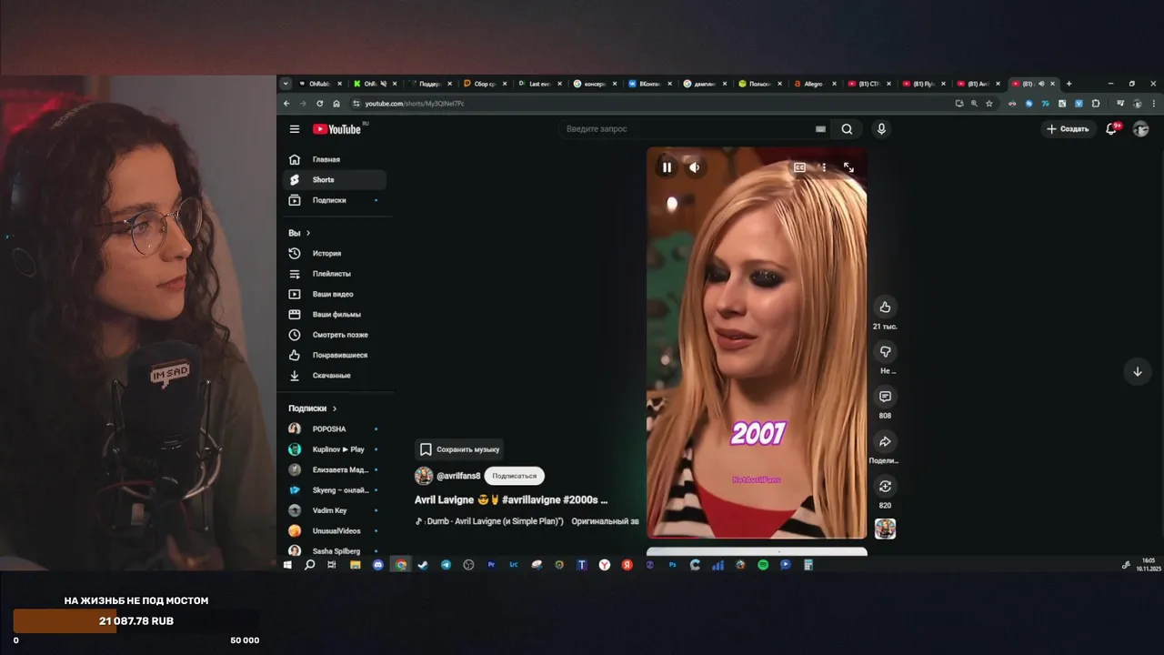Open POPOSHA channel subscription
Viewport: 1164px width, 655px height.
pyautogui.click(x=334, y=428)
